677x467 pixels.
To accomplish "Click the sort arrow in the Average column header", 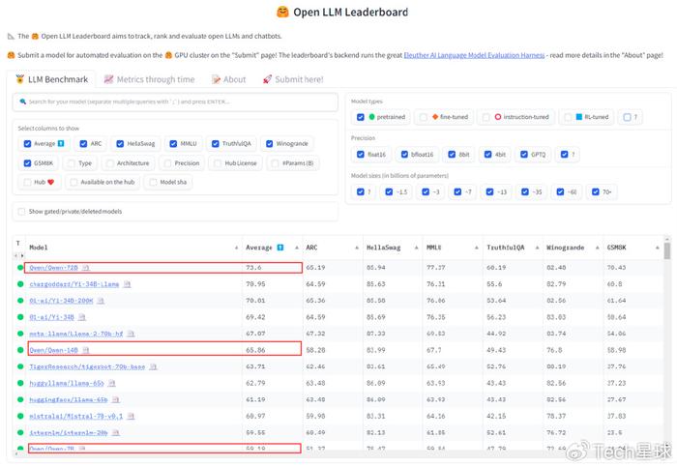I will (x=297, y=248).
